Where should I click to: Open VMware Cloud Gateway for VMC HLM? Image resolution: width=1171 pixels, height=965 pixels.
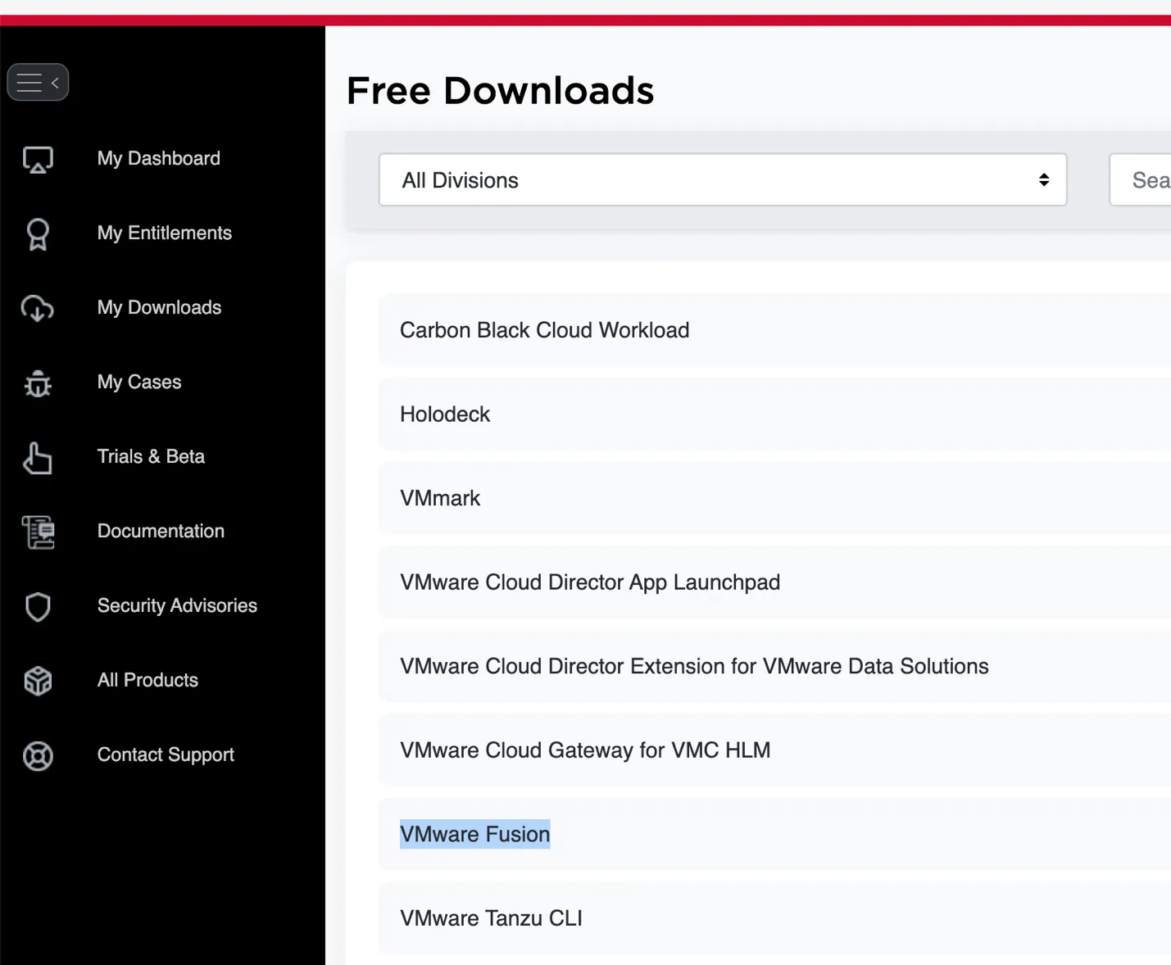[774, 750]
